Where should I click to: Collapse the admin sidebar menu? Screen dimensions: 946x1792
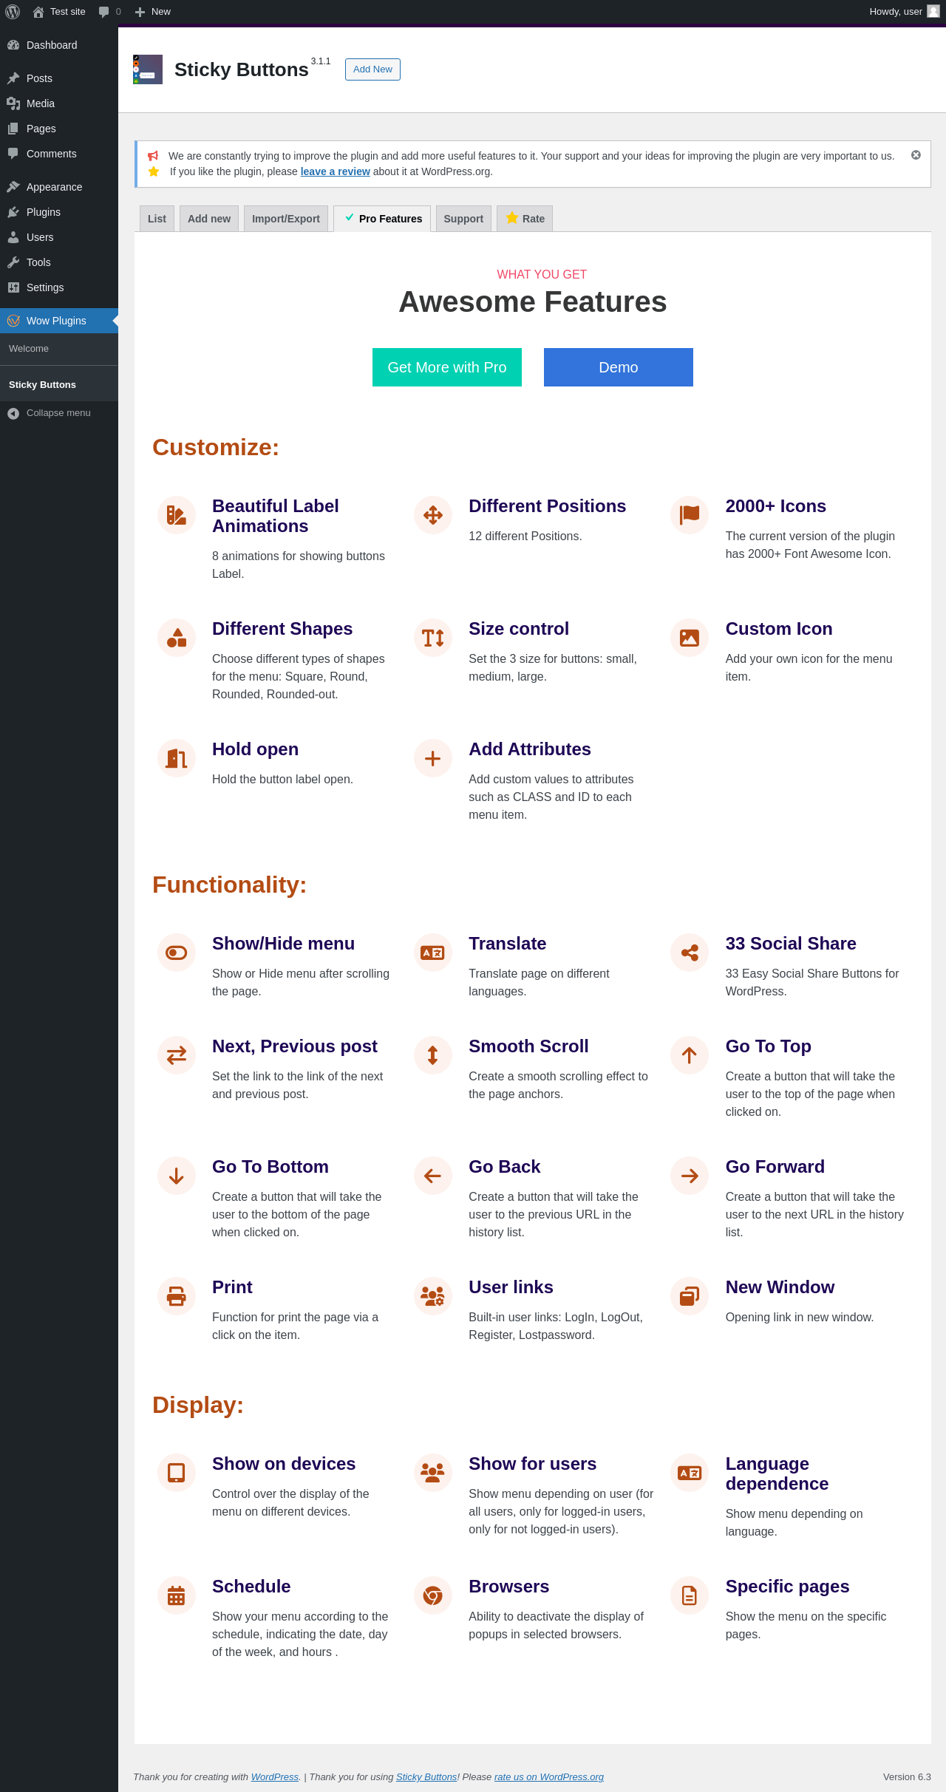(59, 413)
